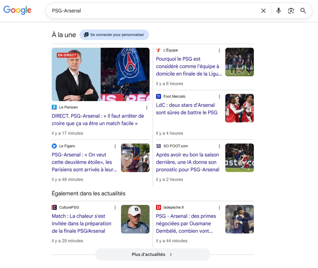Click the Le Parisien source icon
318x268 pixels.
54,107
